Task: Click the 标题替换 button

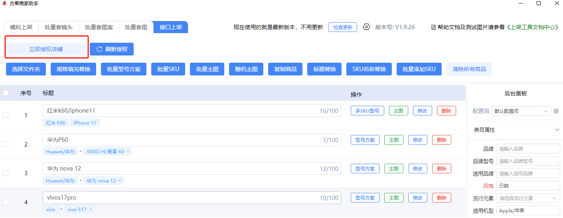Action: tap(324, 69)
